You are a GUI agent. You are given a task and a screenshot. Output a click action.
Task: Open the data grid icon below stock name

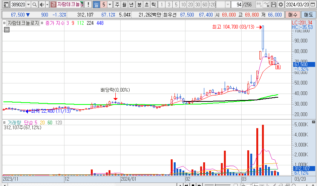pos(7,30)
